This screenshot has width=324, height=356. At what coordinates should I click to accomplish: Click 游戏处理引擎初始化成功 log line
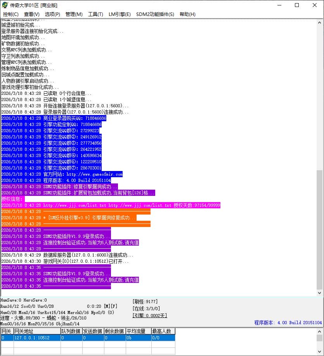point(30,87)
